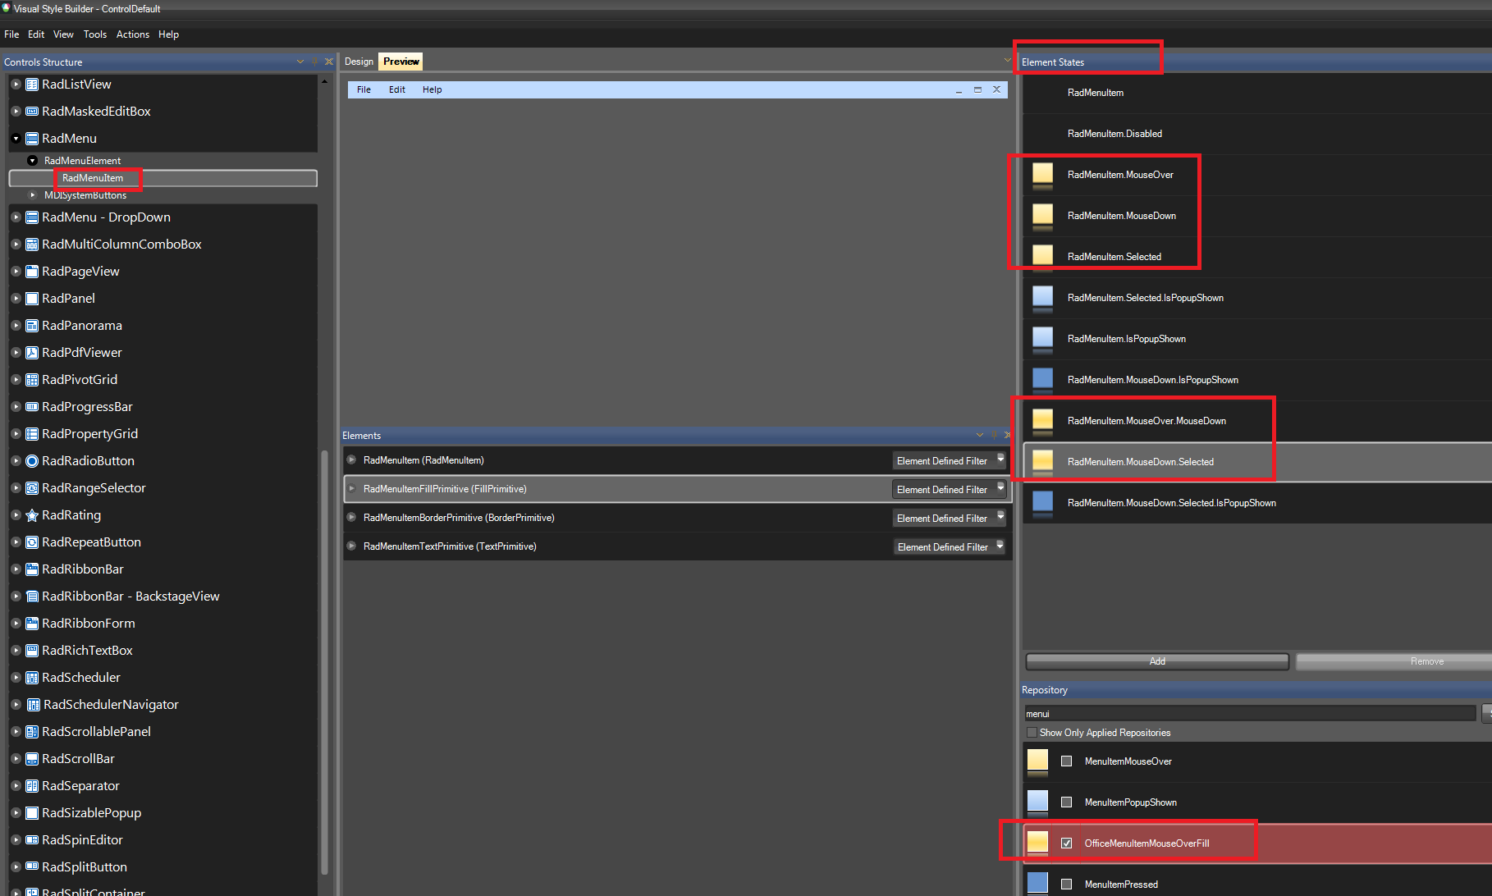Expand the RadMenuItem (RadMenuItem) element row
This screenshot has height=896, width=1492.
pos(351,460)
